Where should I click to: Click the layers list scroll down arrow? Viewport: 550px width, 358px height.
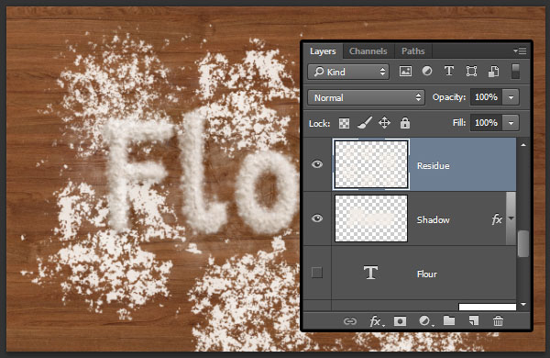coord(523,304)
